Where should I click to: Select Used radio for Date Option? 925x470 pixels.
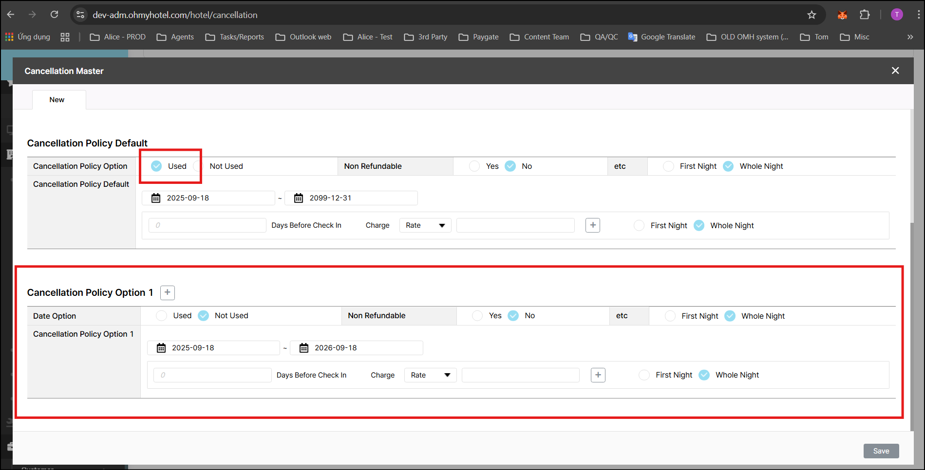tap(161, 316)
